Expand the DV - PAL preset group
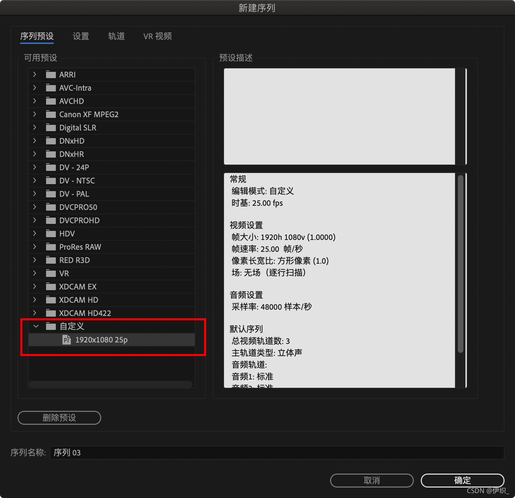Viewport: 515px width, 498px height. [x=35, y=194]
